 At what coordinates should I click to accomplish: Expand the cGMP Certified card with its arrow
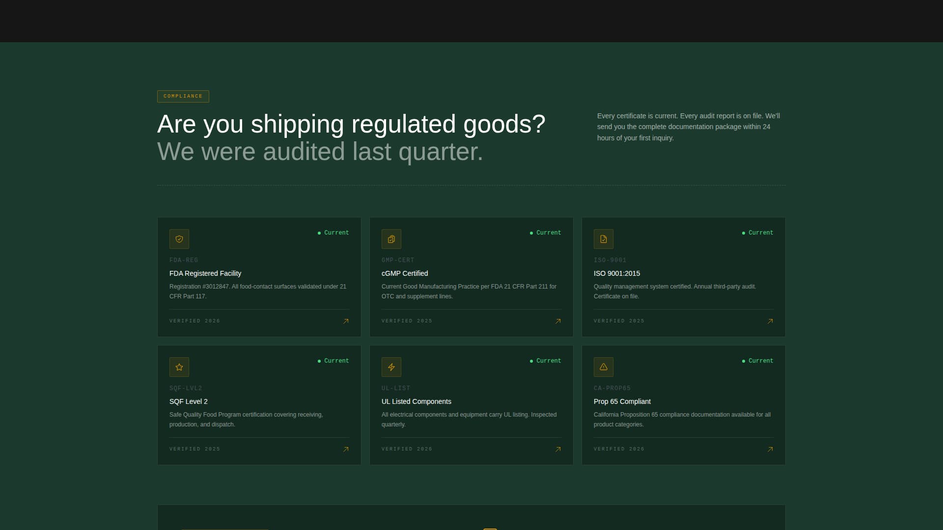coord(557,321)
